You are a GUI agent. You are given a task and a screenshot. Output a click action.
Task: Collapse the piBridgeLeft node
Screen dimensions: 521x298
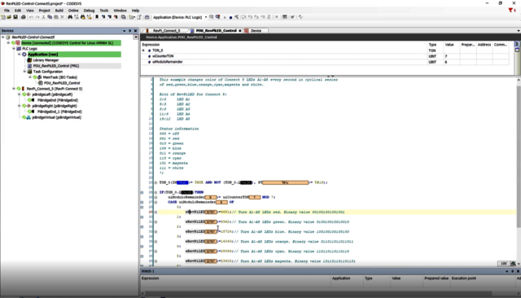[19, 94]
